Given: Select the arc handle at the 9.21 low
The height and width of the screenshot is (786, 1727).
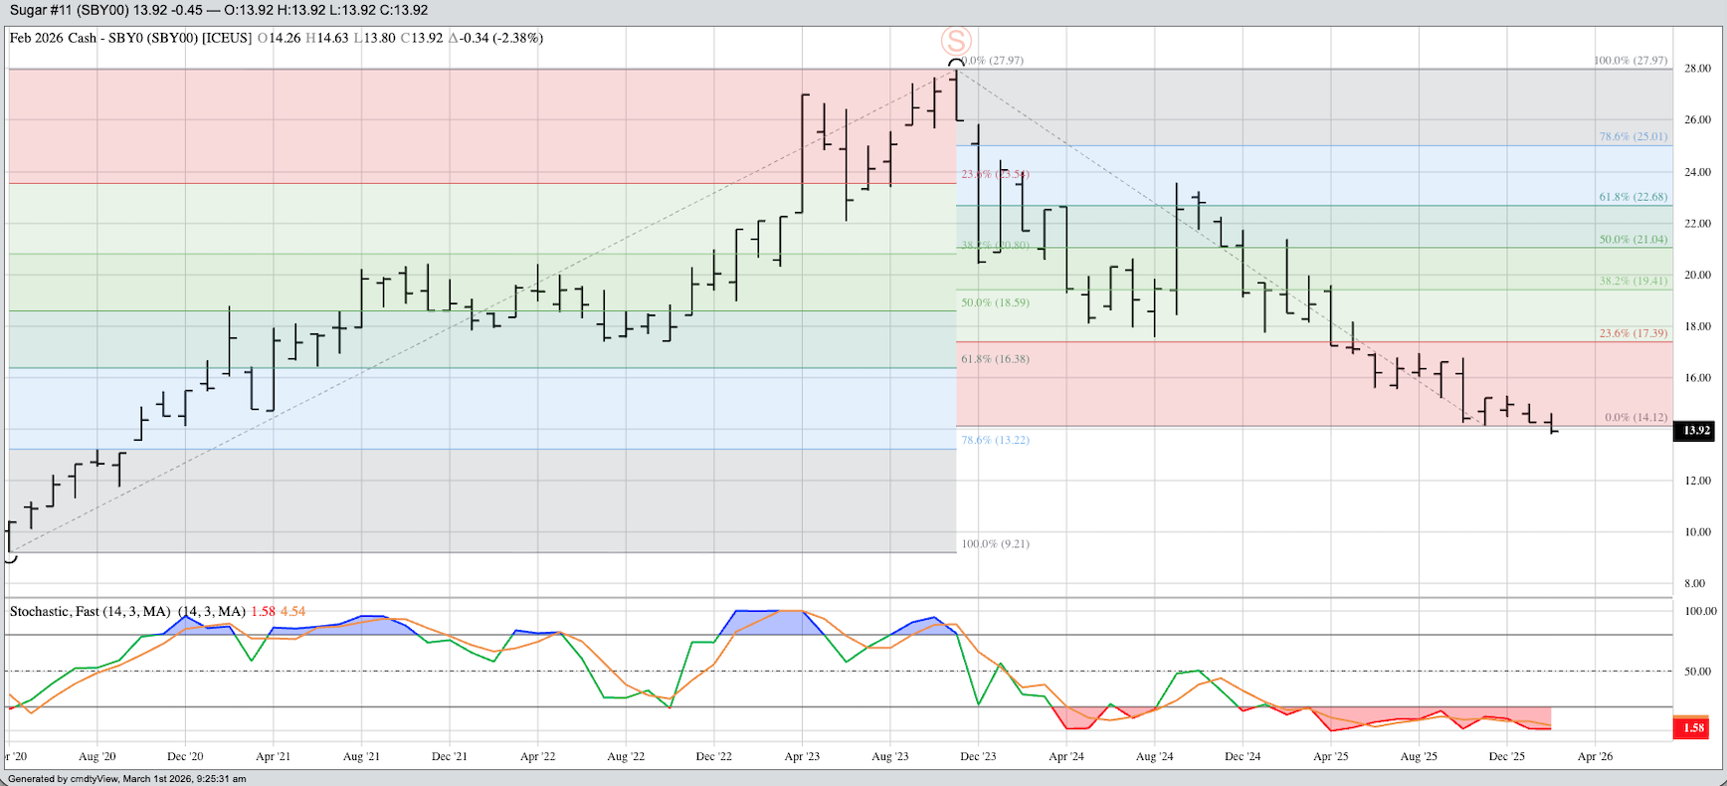Looking at the screenshot, I should point(10,559).
